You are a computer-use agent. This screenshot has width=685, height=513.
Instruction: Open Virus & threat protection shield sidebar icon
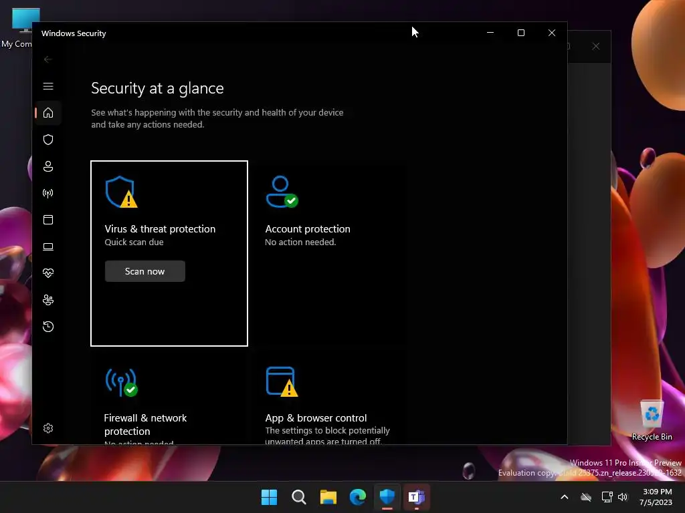coord(48,140)
